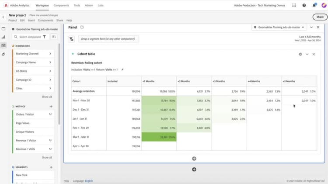The width and height of the screenshot is (328, 184).
Task: Select the New York segment
Action: [x=33, y=175]
